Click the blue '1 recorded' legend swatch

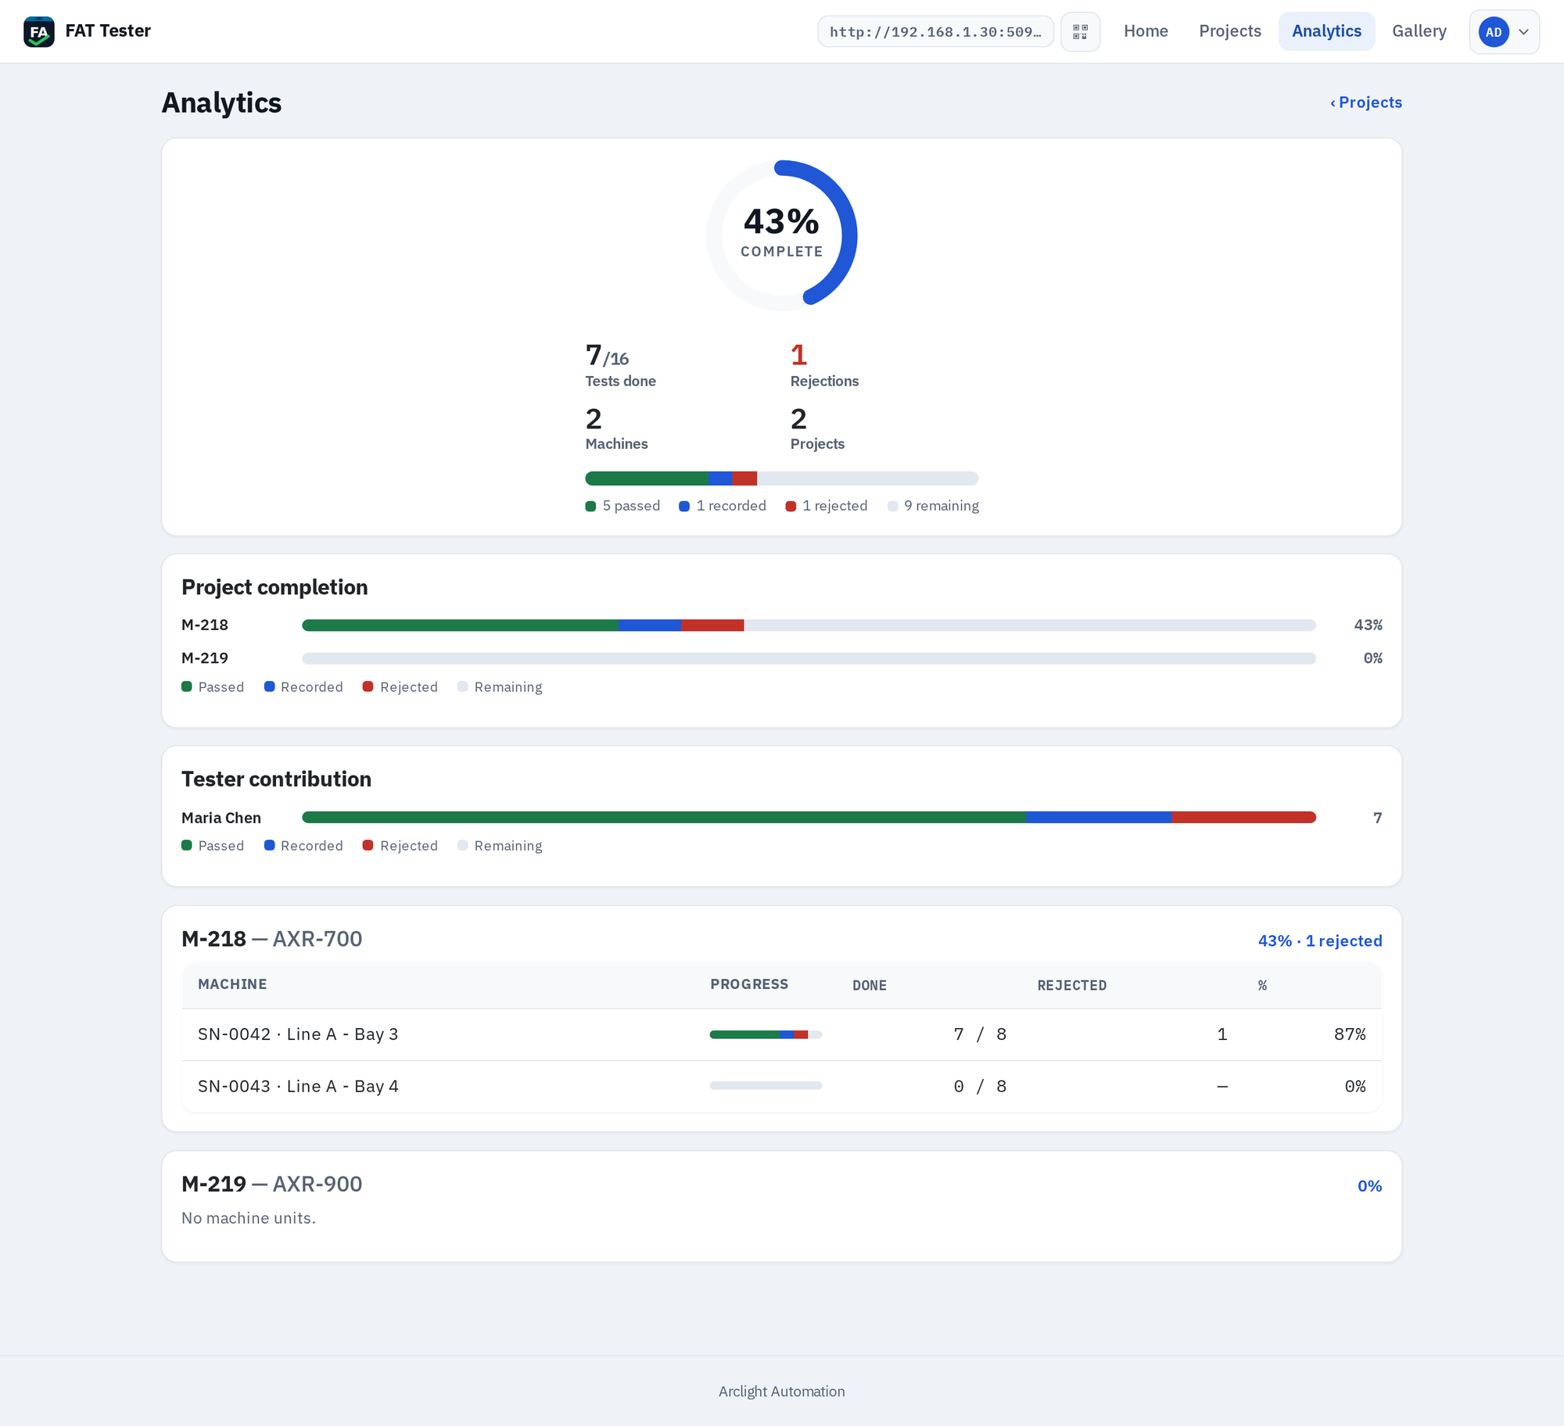pyautogui.click(x=684, y=507)
